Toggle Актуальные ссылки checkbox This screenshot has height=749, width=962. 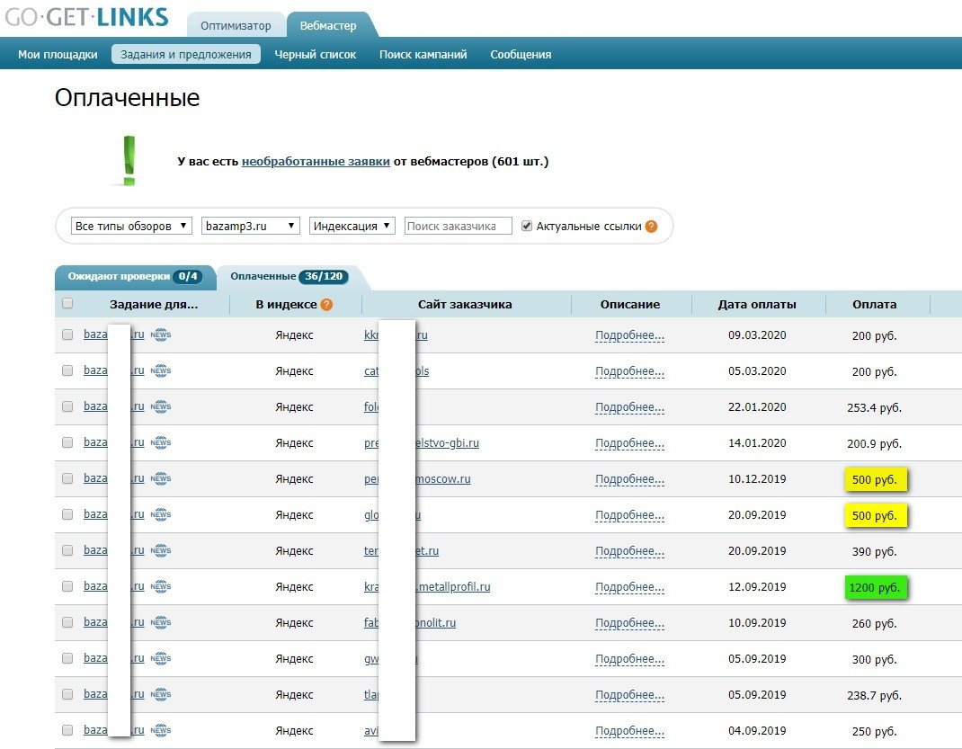pos(526,226)
